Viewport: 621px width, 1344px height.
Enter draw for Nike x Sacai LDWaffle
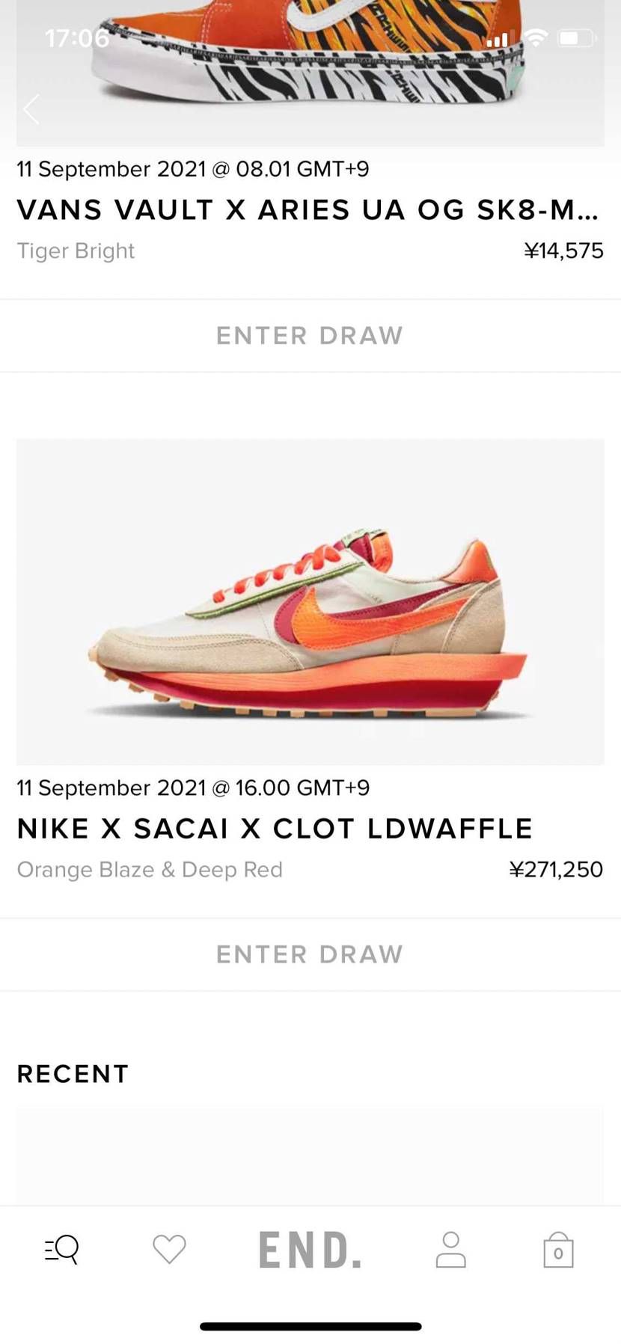pyautogui.click(x=310, y=954)
